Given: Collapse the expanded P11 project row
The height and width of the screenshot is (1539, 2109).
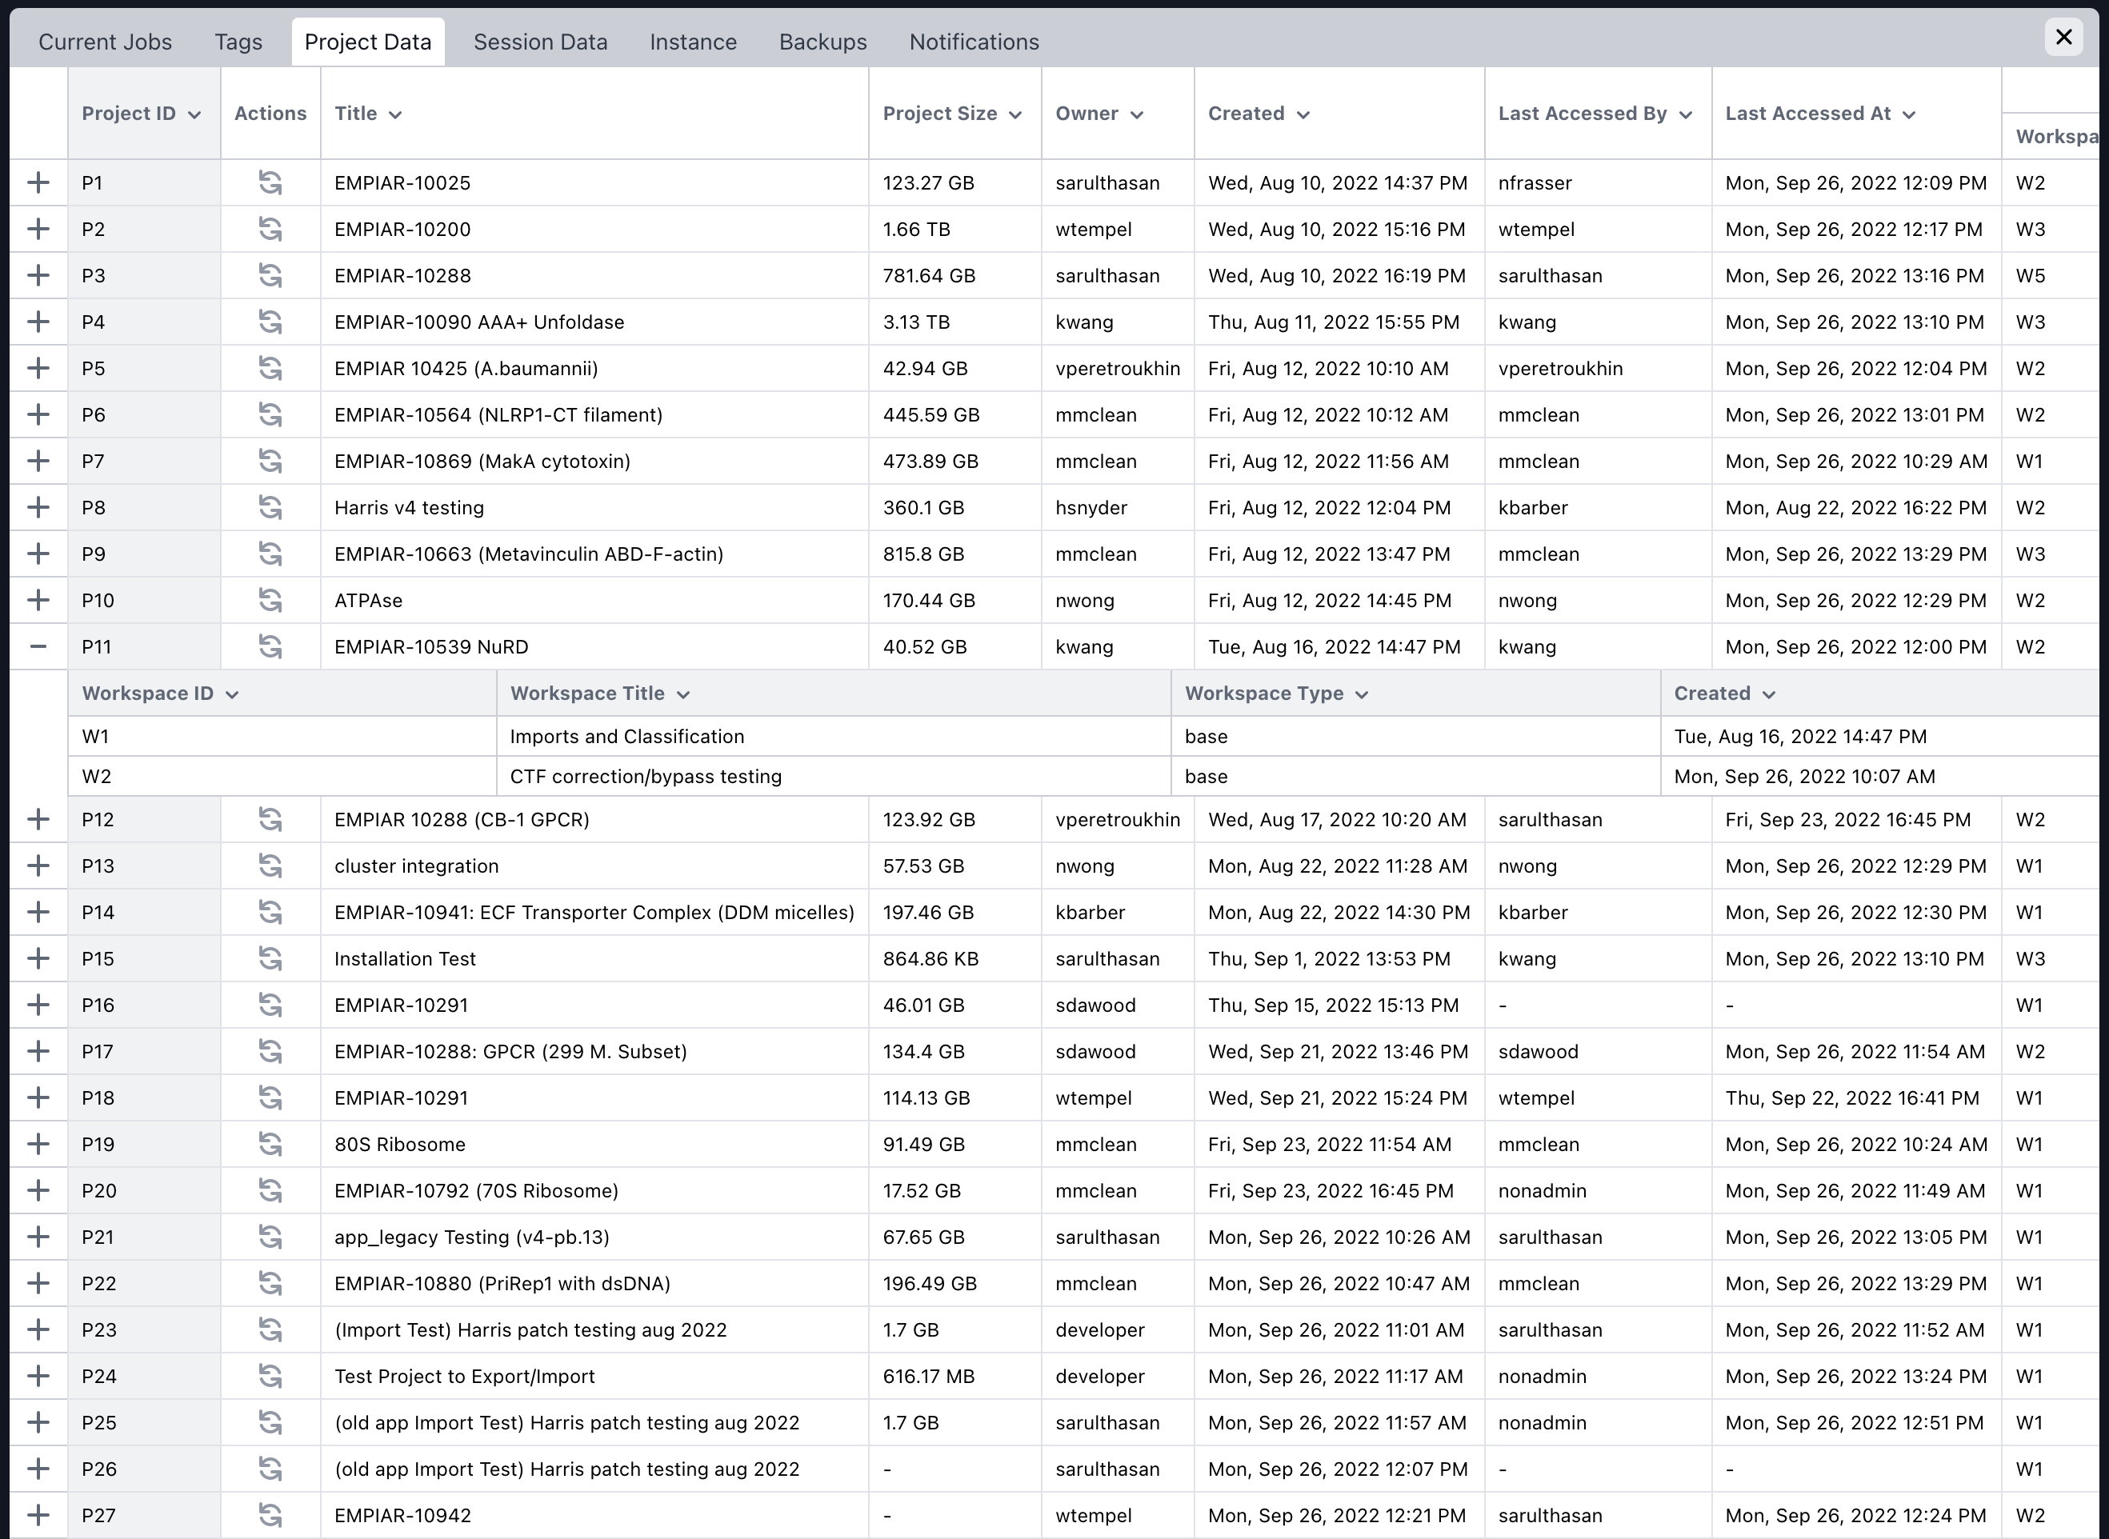Looking at the screenshot, I should tap(38, 646).
